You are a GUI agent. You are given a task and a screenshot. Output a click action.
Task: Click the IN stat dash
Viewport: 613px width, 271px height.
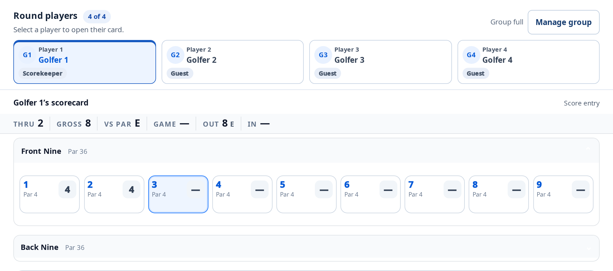265,124
